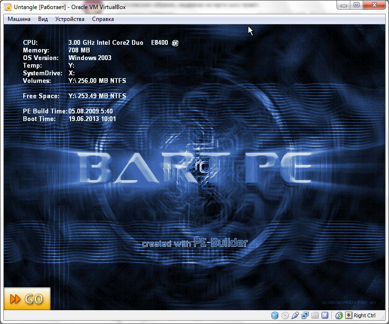Open the USB devices status icon
Screen dimensions: 389x324
[x=295, y=315]
